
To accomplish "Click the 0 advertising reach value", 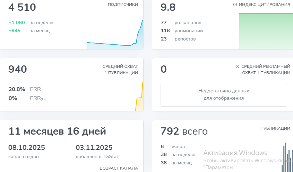I will point(164,69).
